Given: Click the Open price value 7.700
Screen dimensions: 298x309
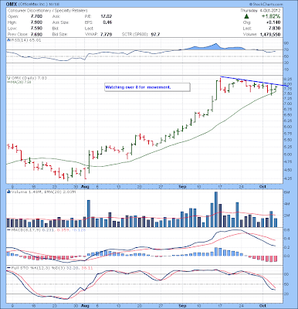Looking at the screenshot, I should (x=36, y=16).
